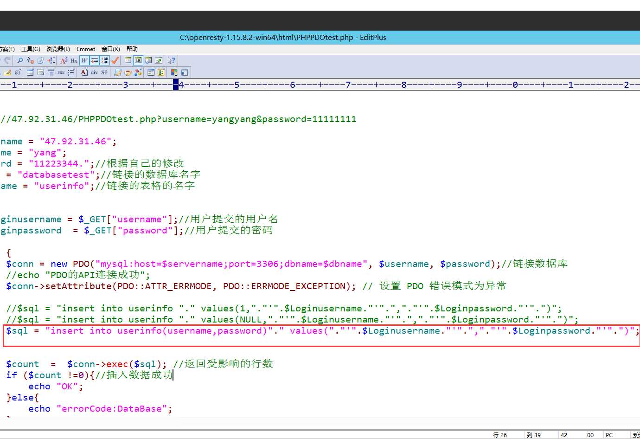Click the if ($count !=0) line
The height and width of the screenshot is (439, 640).
click(89, 375)
